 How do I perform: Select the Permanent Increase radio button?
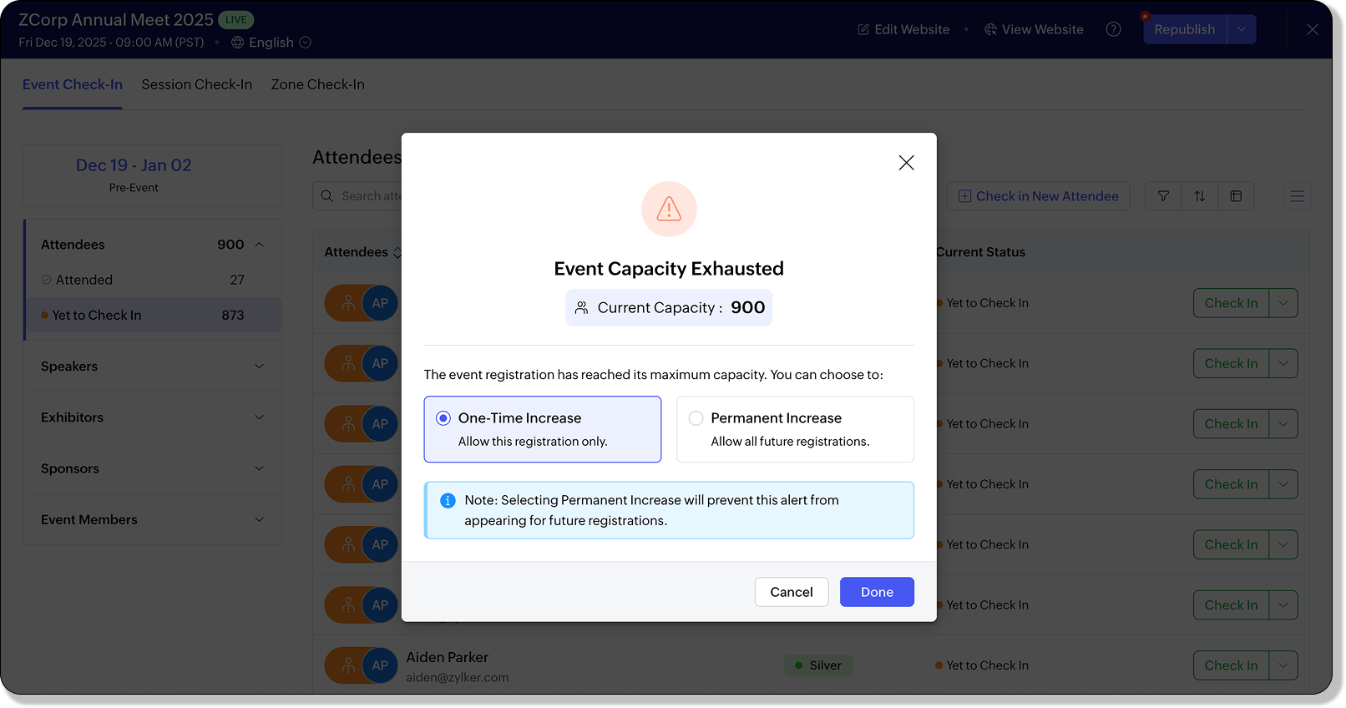click(x=696, y=418)
